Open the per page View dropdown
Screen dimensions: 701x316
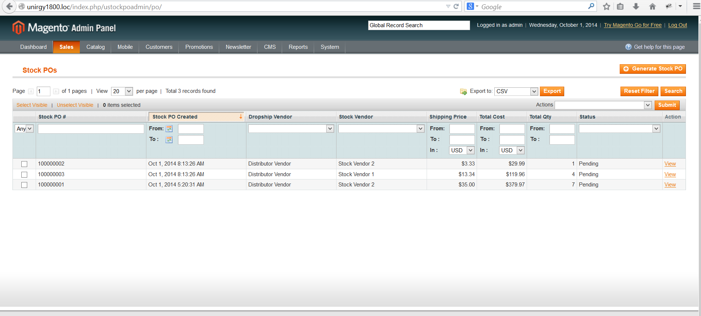(122, 91)
